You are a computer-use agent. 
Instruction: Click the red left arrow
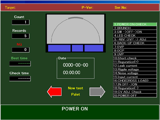54,92
